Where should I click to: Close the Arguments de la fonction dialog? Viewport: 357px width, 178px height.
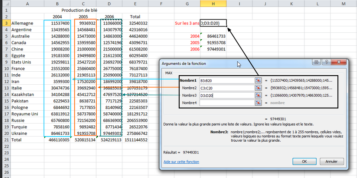pyautogui.click(x=338, y=62)
